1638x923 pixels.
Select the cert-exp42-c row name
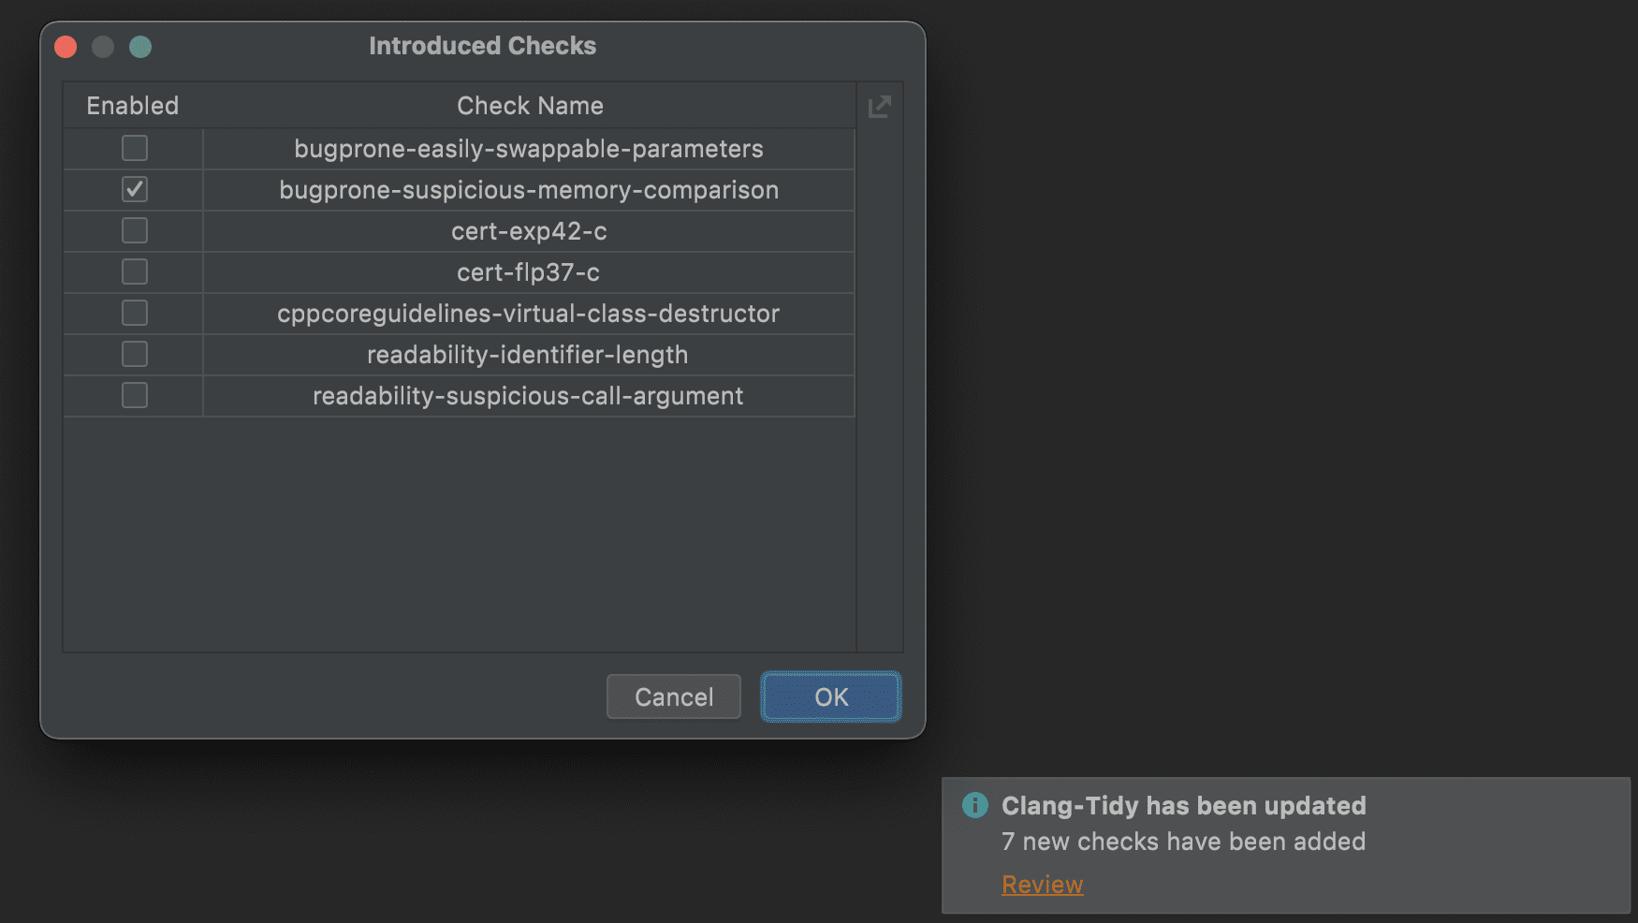(x=529, y=231)
